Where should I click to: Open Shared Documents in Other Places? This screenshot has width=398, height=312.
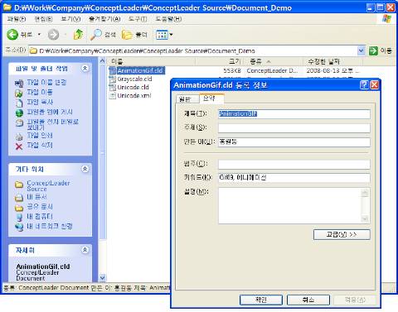[x=40, y=206]
